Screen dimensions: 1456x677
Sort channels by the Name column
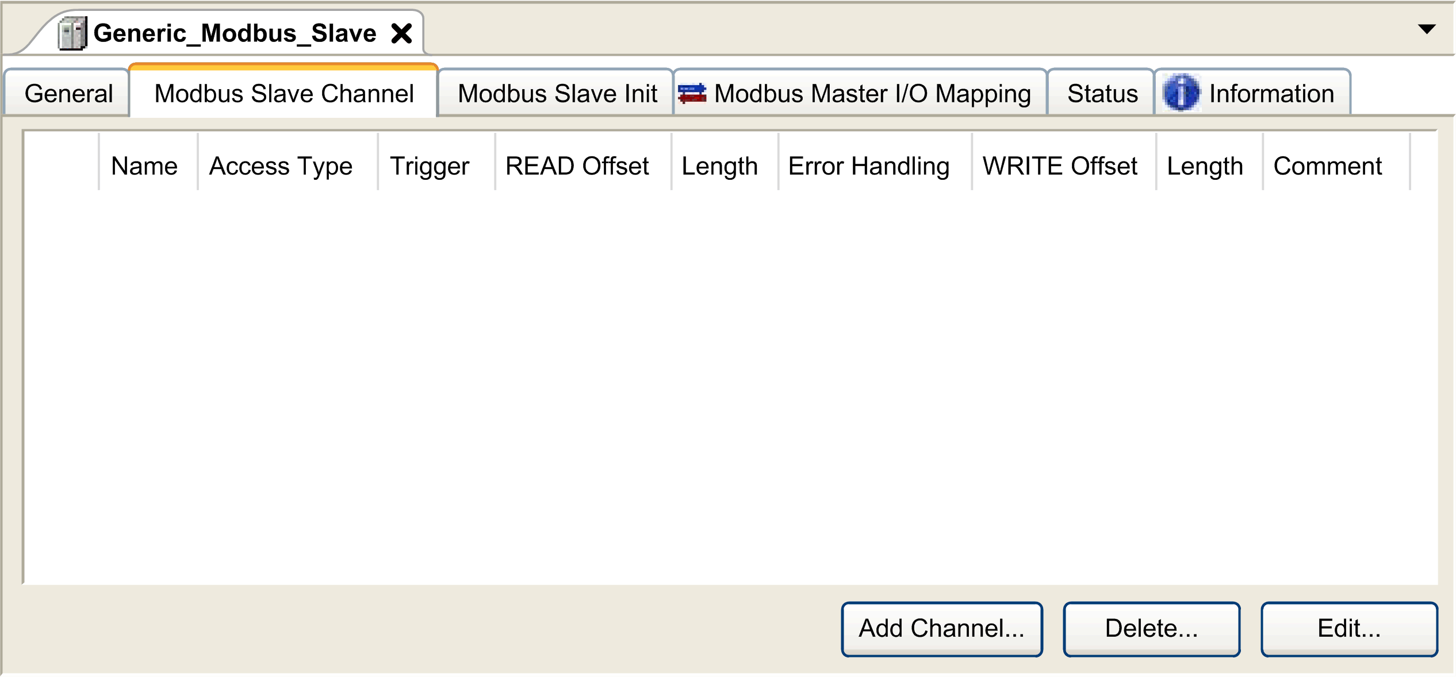144,166
